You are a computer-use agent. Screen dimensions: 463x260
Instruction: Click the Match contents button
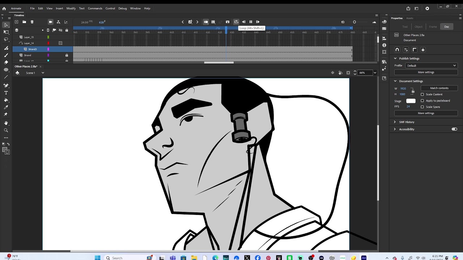pyautogui.click(x=439, y=88)
